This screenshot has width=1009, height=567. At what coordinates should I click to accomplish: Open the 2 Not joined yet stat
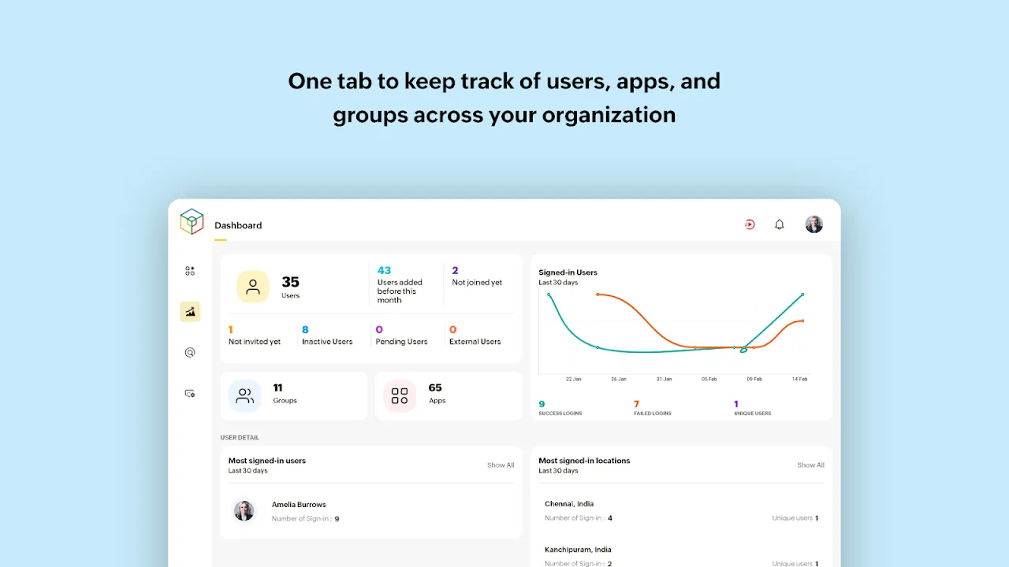coord(477,276)
